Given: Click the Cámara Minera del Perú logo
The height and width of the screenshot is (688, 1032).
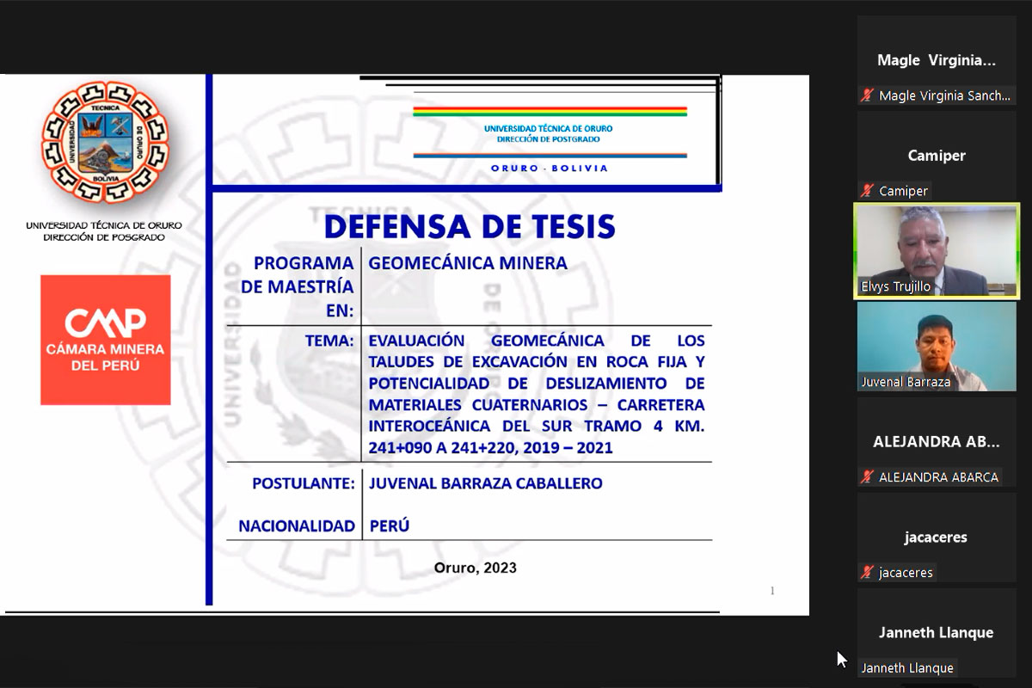Looking at the screenshot, I should tap(105, 340).
